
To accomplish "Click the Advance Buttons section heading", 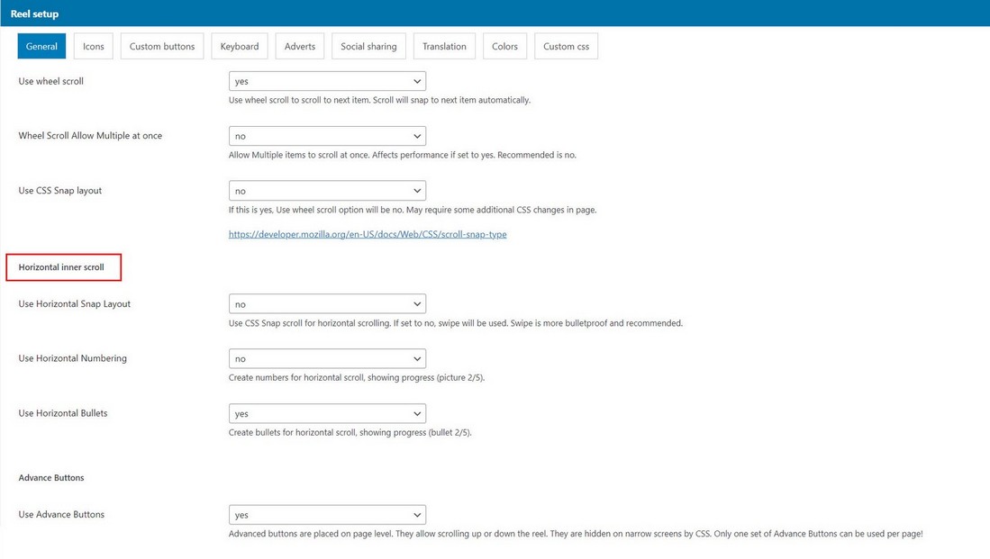I will [x=51, y=478].
